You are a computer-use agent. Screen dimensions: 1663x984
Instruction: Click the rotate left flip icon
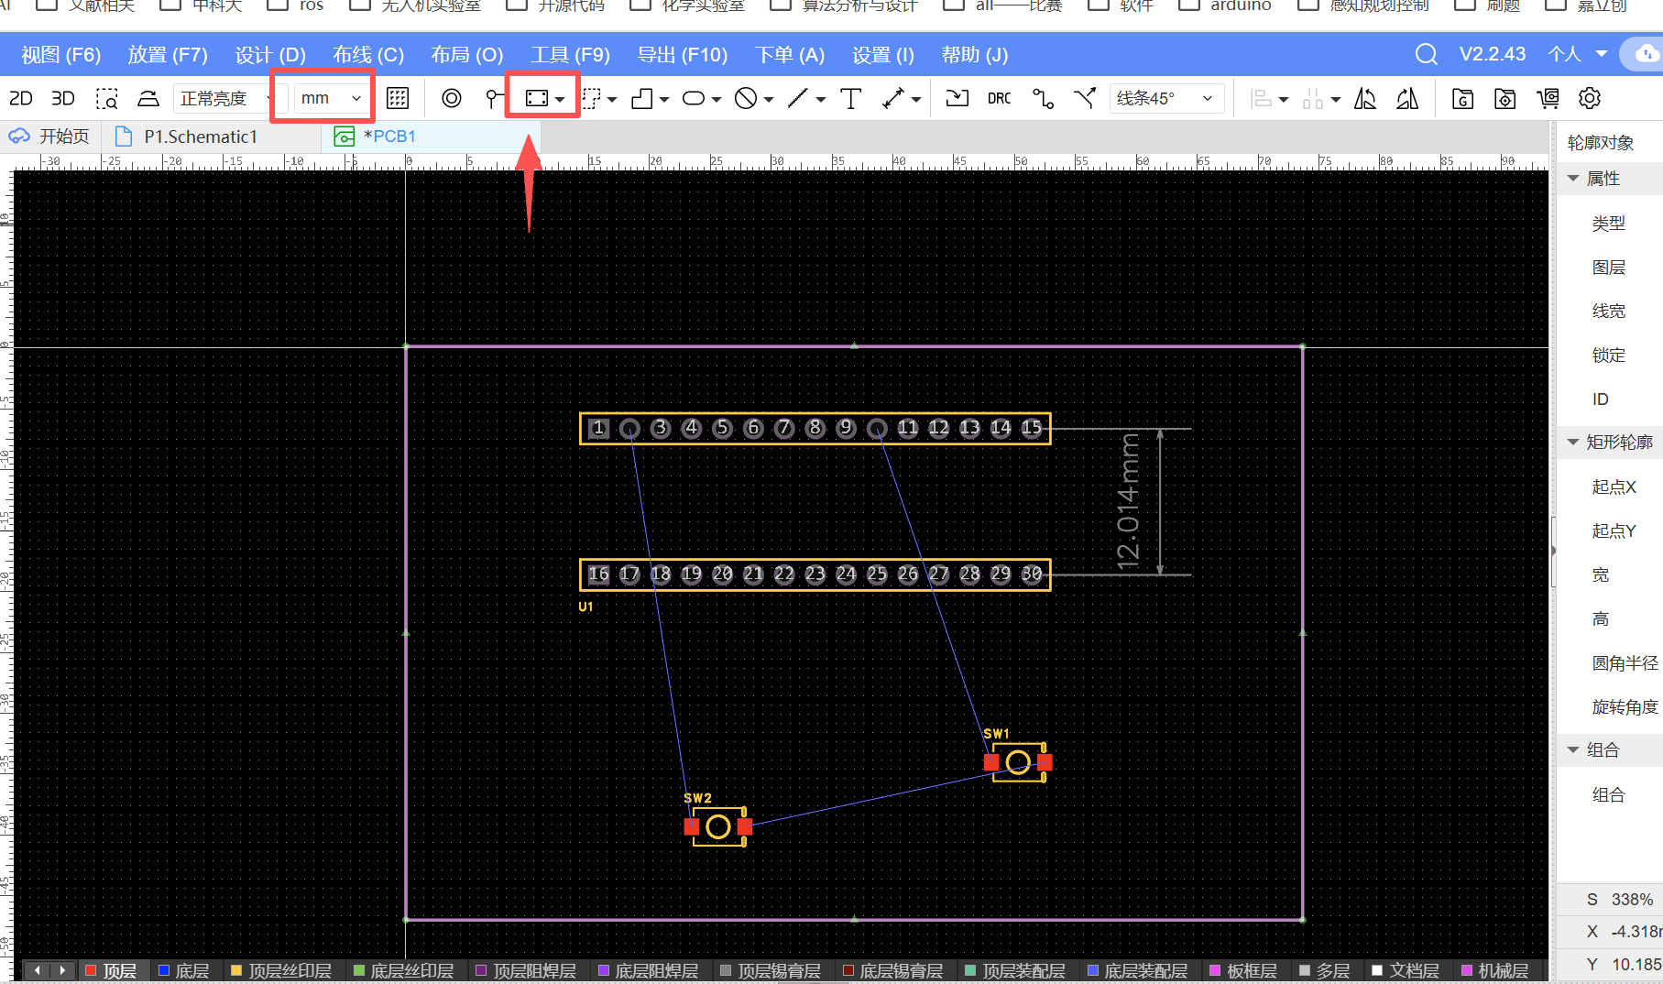[x=1365, y=98]
